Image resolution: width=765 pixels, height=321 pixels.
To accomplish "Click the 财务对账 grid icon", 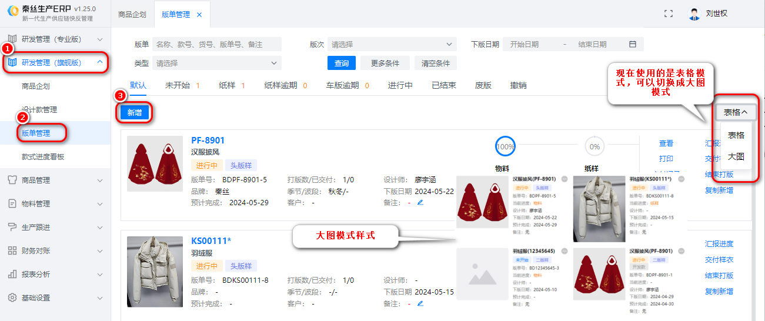I will pos(12,251).
